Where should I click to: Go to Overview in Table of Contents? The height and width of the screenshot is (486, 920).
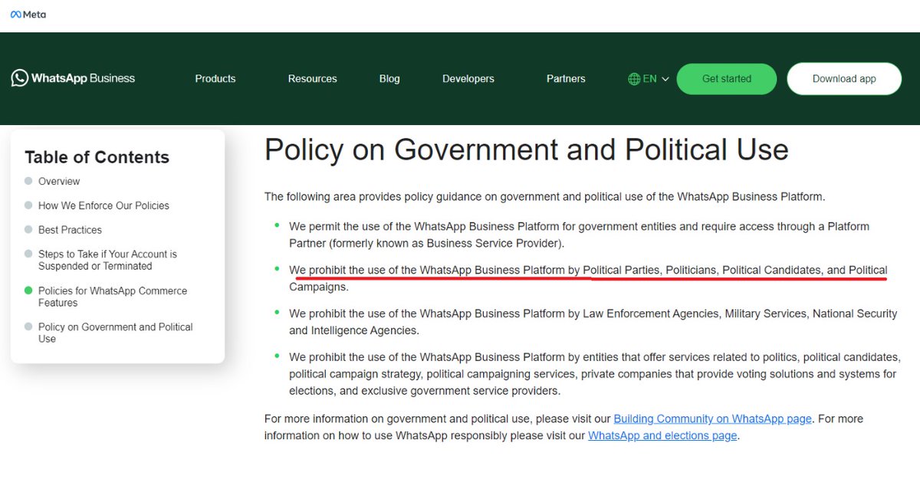[59, 182]
